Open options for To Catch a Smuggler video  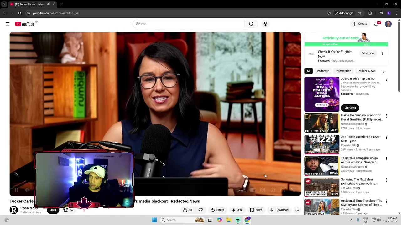[386, 159]
